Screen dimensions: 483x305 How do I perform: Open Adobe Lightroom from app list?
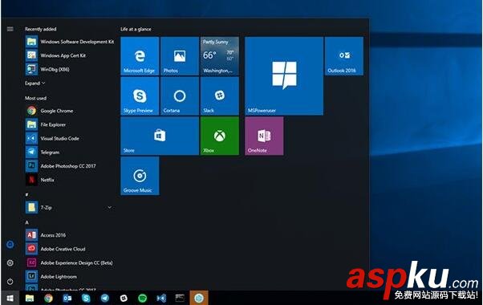coord(69,277)
